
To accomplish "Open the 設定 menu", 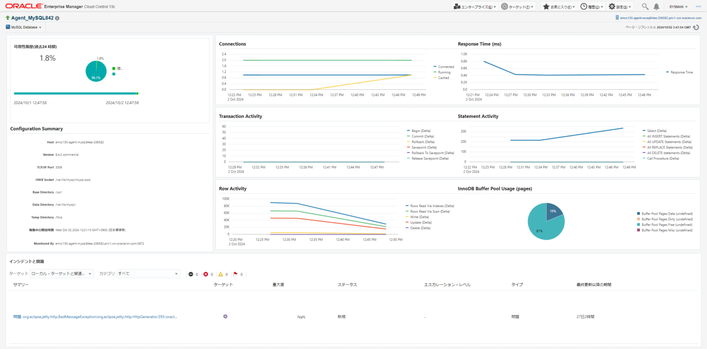I will pyautogui.click(x=620, y=6).
